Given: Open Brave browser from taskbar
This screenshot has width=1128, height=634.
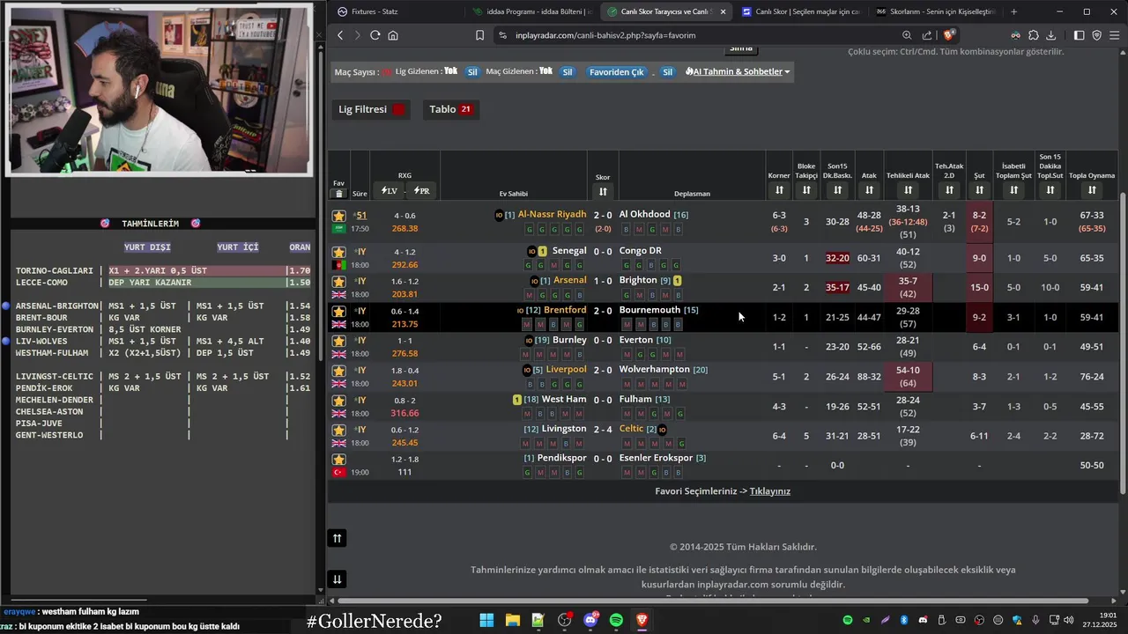Looking at the screenshot, I should coord(642,620).
